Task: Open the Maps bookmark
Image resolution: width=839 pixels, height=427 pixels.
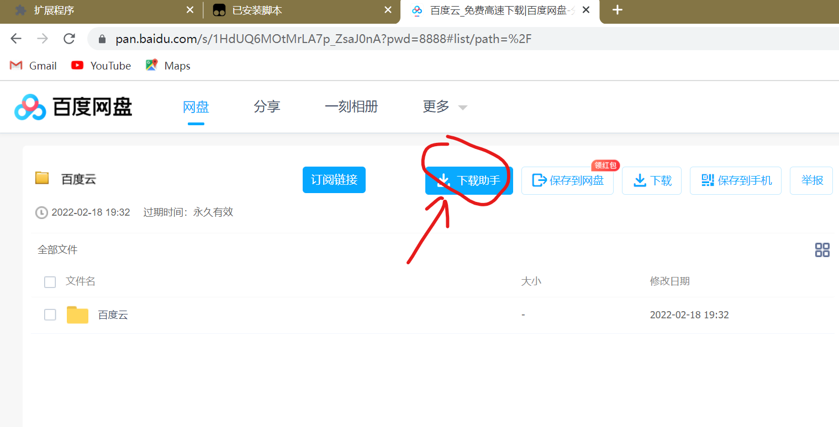Action: pos(168,66)
